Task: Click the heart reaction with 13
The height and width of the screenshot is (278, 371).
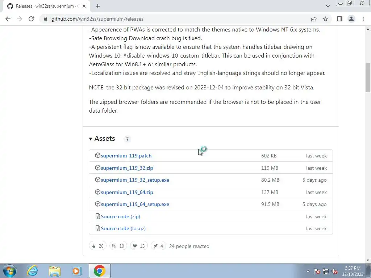Action: pos(139,246)
